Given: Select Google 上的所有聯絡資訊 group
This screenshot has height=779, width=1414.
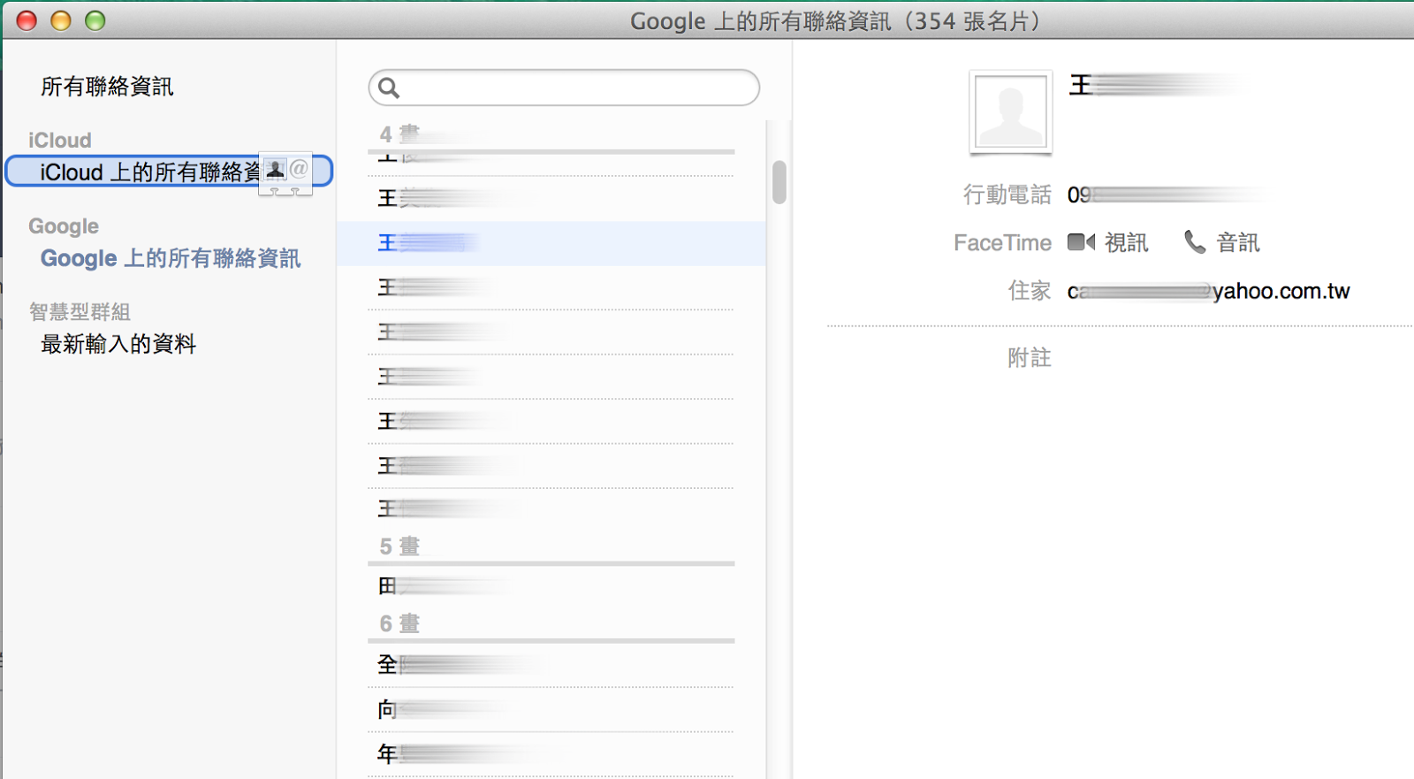Looking at the screenshot, I should point(171,258).
